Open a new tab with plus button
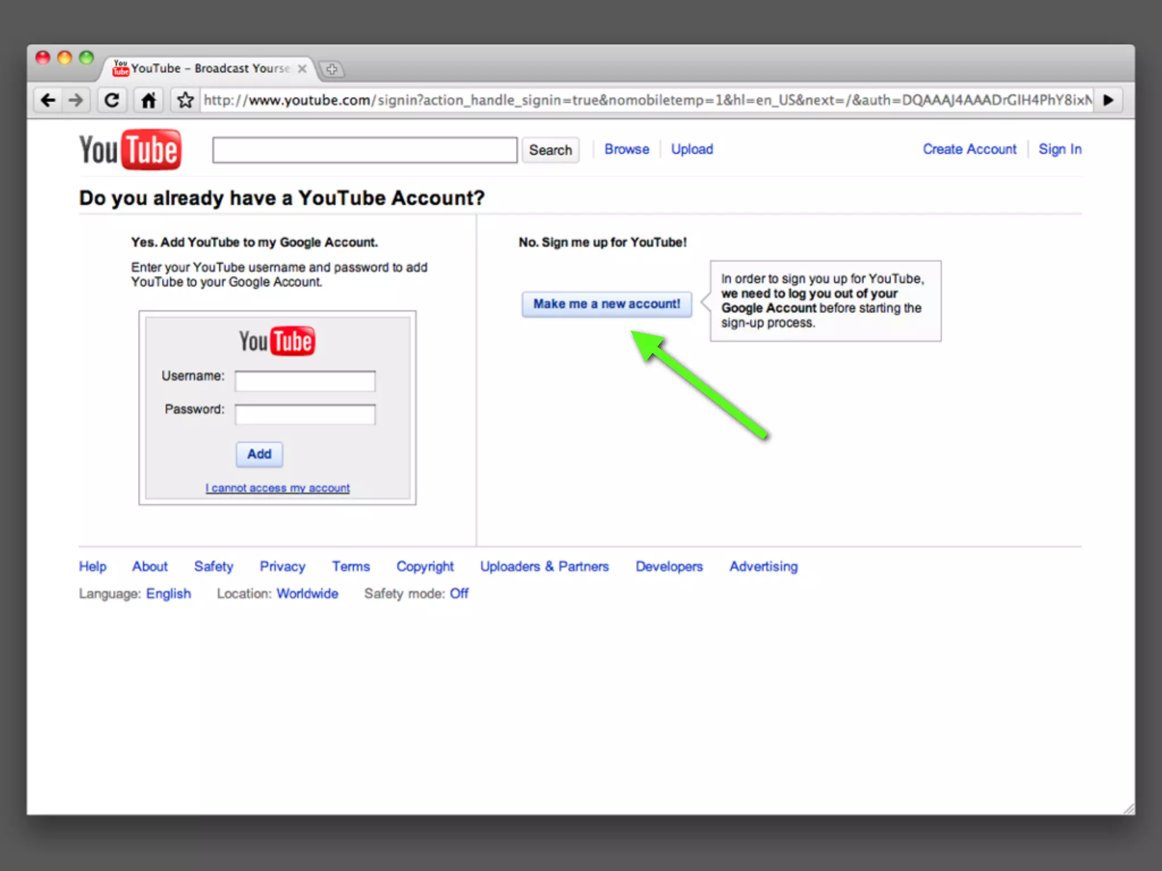The height and width of the screenshot is (871, 1162). pos(332,69)
